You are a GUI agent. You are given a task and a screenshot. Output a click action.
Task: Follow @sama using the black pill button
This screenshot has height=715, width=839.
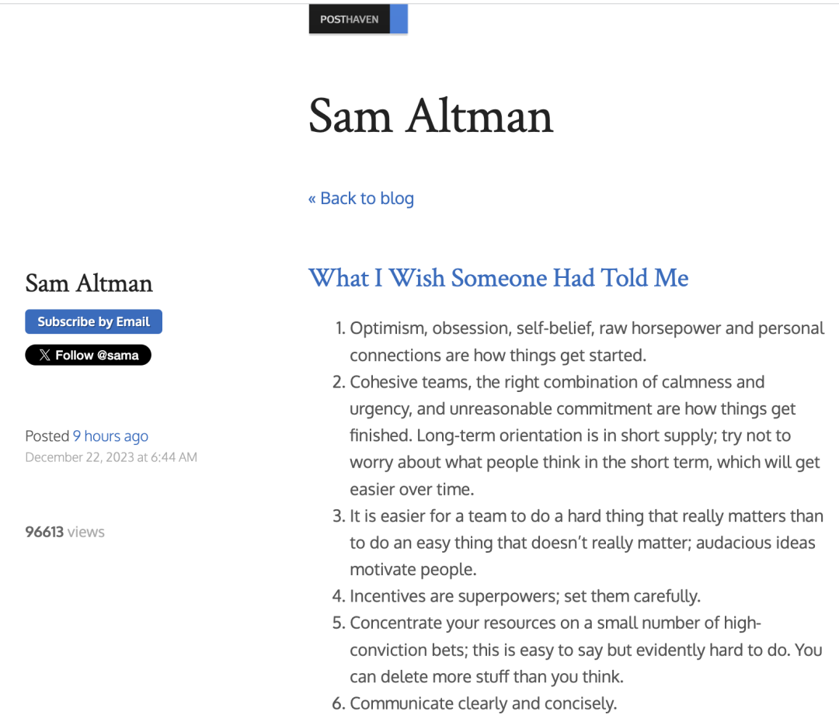[x=89, y=355]
